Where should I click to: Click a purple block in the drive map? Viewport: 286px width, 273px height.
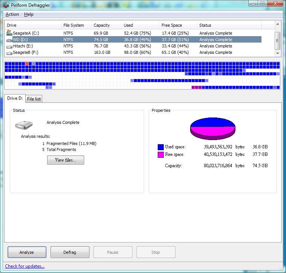197,87
